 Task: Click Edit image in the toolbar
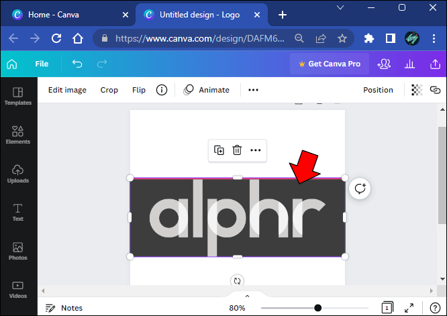point(67,90)
